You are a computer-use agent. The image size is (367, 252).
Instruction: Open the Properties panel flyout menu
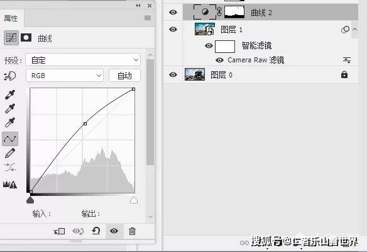[148, 18]
